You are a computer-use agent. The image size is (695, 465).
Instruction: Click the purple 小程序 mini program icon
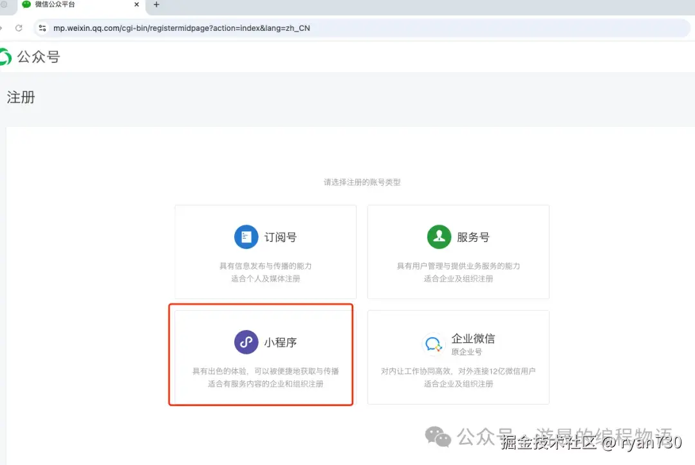point(245,342)
